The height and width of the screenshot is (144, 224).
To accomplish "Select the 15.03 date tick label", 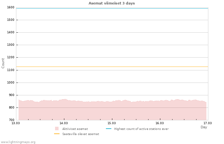I will pyautogui.click(x=112, y=123).
